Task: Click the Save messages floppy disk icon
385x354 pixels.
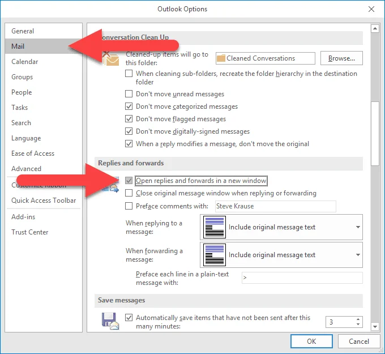Action: 110,321
